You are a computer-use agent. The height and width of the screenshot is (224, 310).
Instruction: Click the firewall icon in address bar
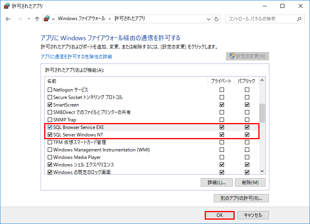tap(47, 19)
